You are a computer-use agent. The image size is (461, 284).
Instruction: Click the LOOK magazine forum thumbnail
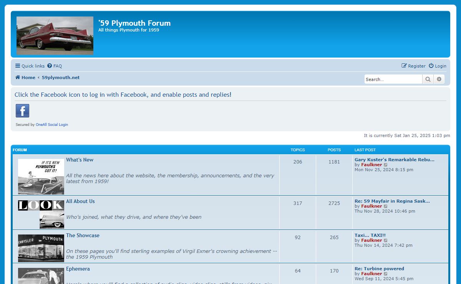click(x=41, y=214)
